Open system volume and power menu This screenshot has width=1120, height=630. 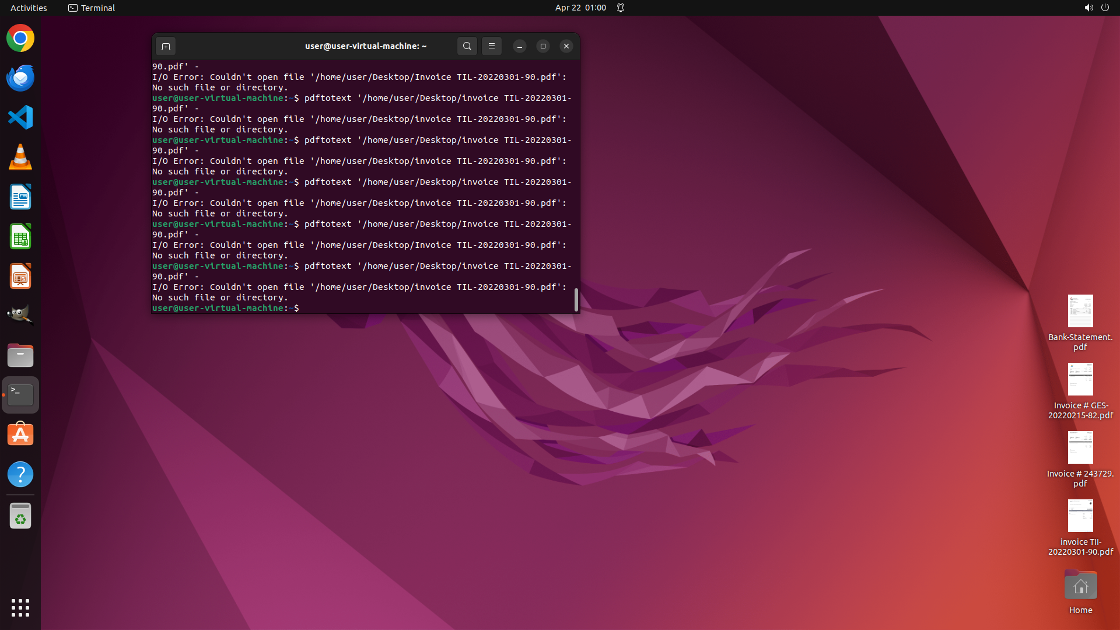click(x=1096, y=8)
